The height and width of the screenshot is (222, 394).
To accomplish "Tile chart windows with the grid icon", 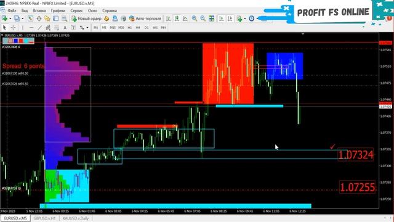I will [212, 18].
